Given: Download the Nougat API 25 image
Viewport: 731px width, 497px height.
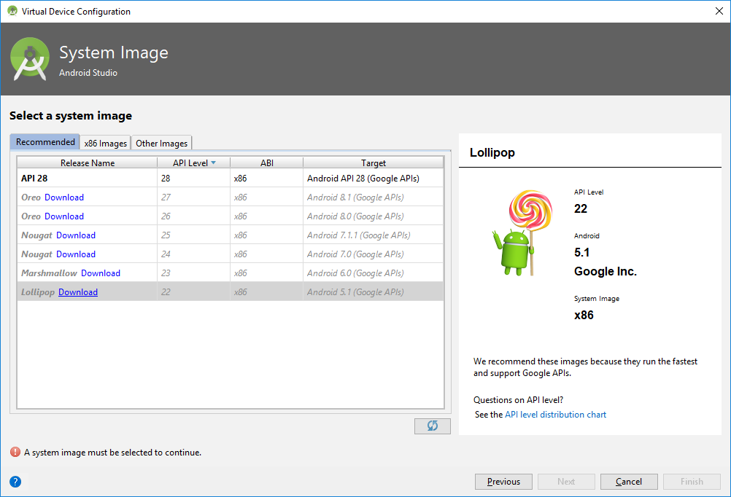Looking at the screenshot, I should tap(76, 235).
